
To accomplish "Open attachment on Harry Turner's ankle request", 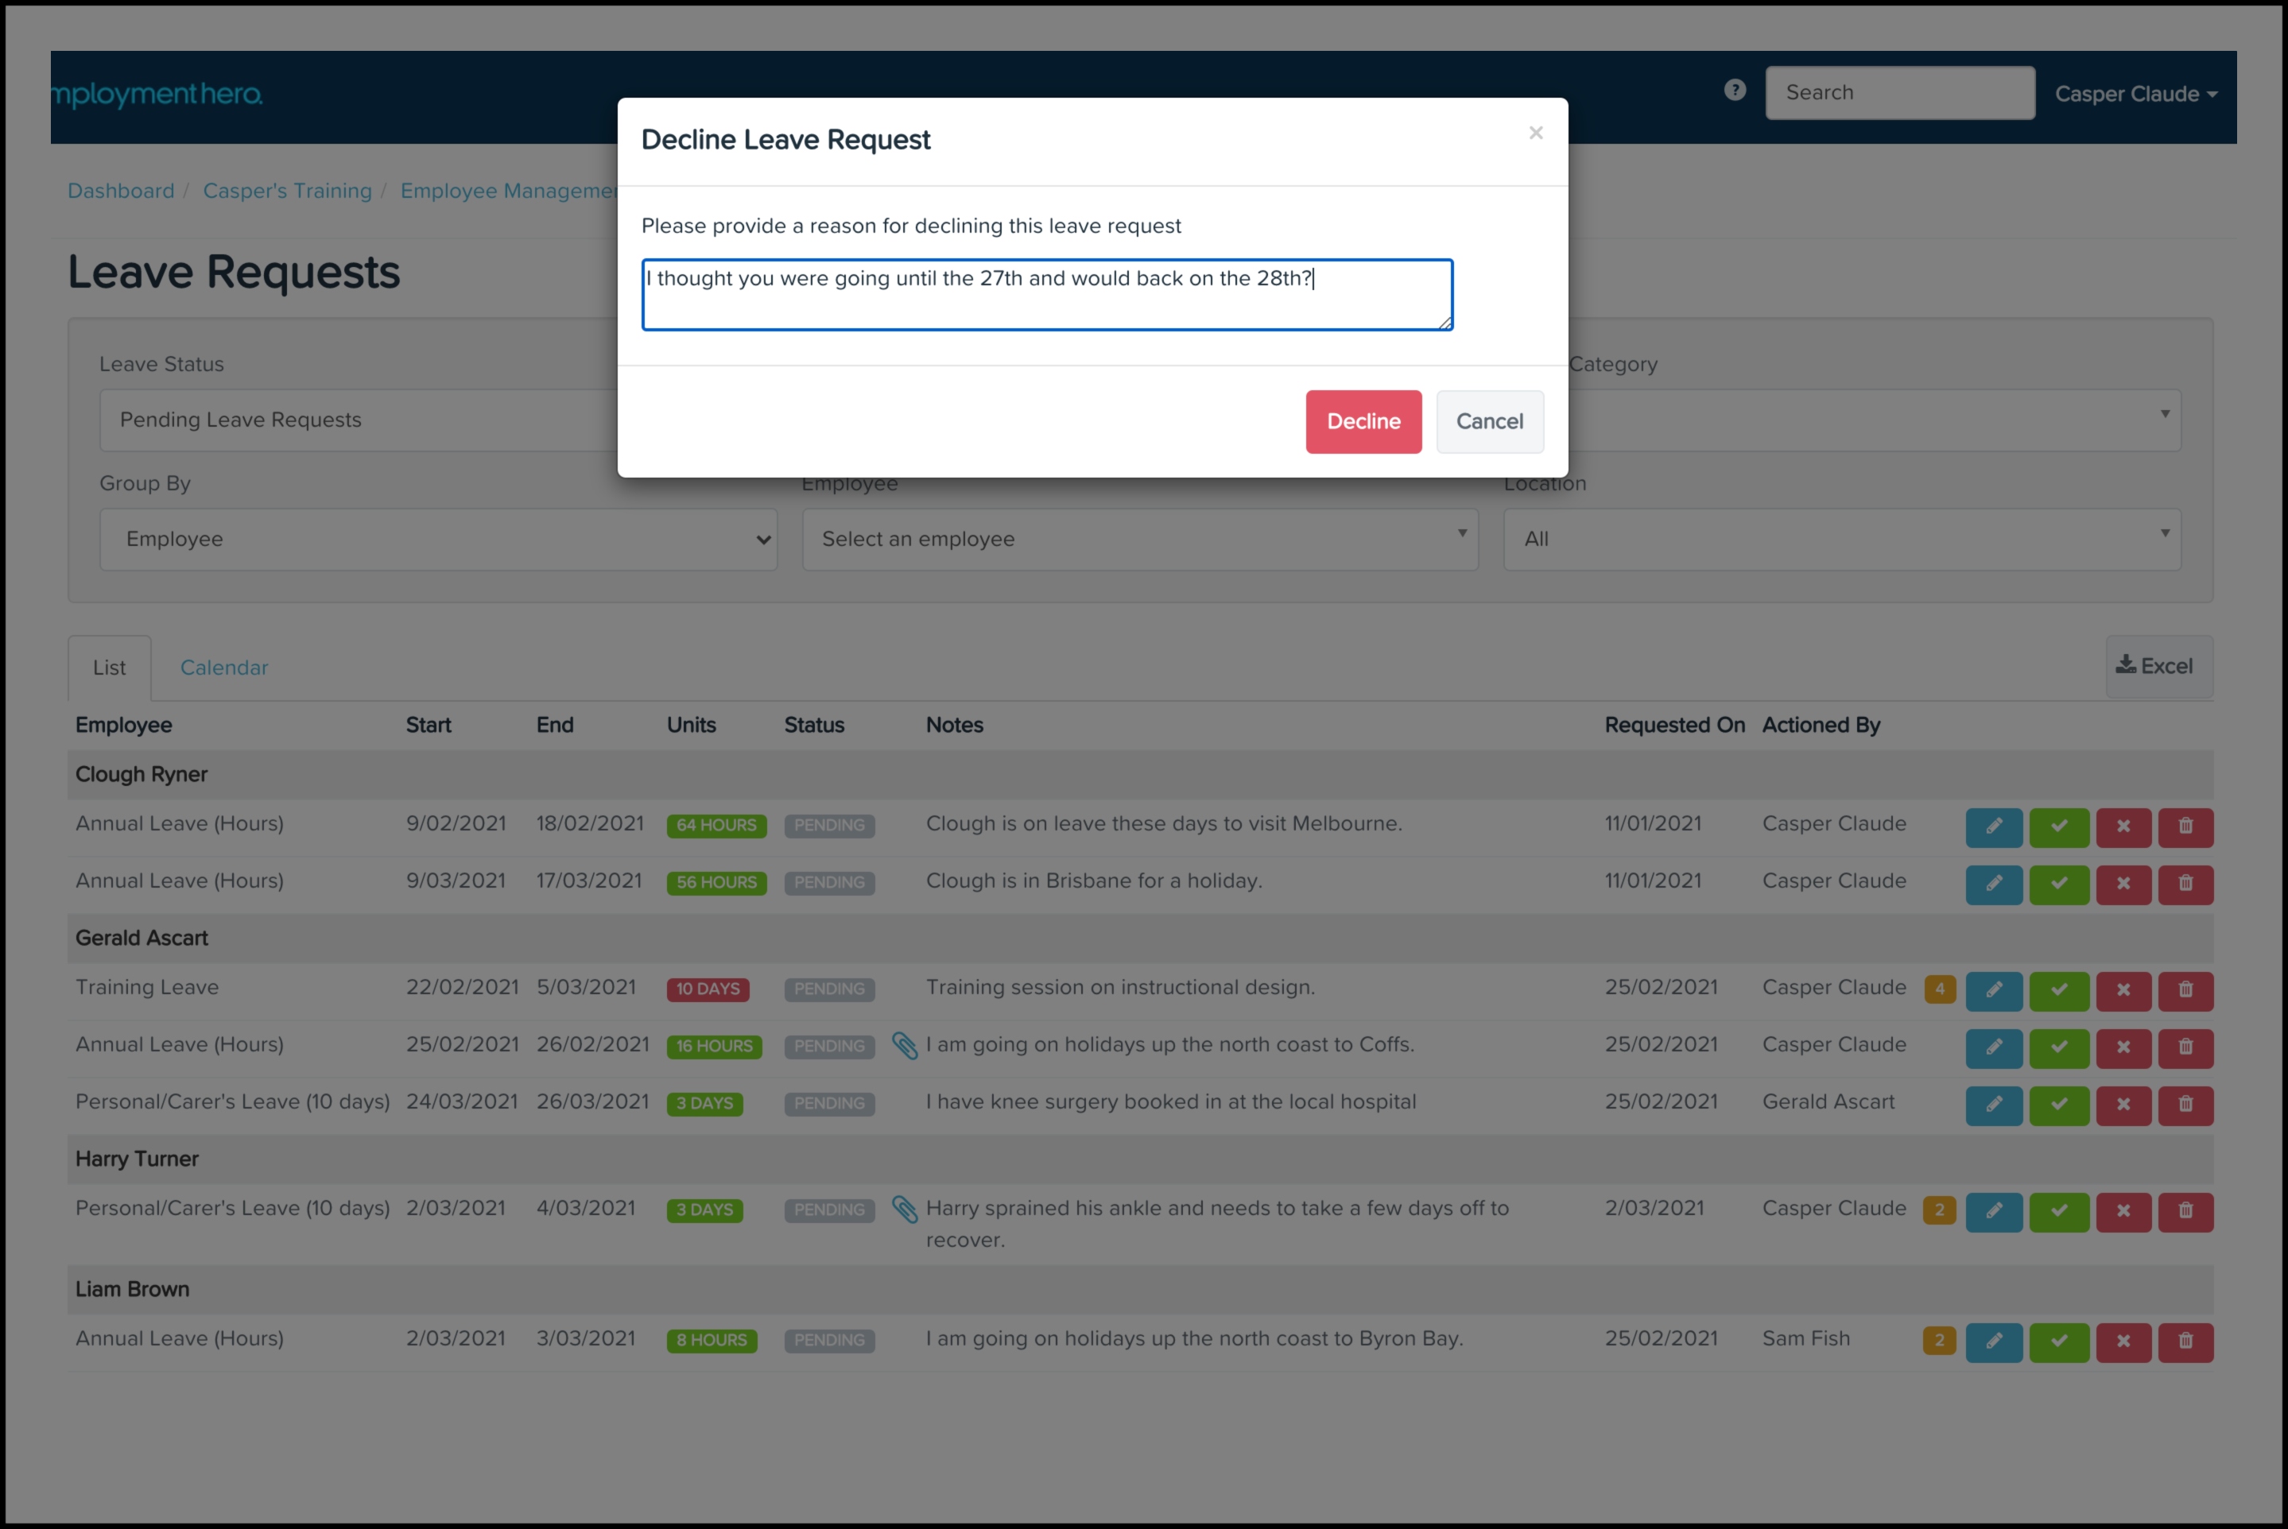I will tap(904, 1210).
